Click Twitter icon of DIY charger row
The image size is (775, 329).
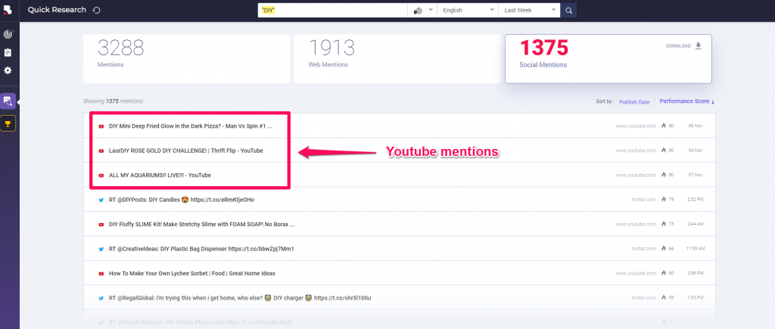[101, 298]
